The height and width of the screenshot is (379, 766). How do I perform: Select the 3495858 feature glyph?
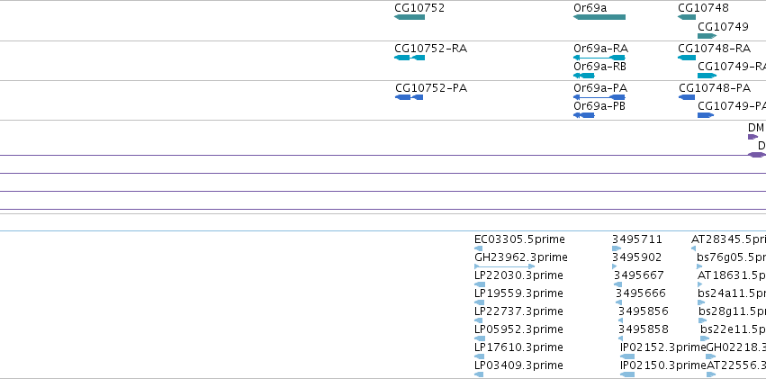[620, 338]
